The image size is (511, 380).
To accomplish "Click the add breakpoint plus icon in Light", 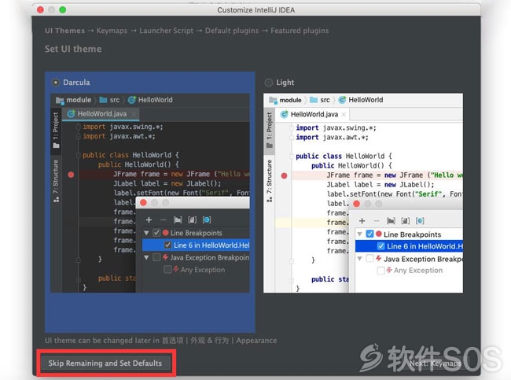I will (362, 221).
